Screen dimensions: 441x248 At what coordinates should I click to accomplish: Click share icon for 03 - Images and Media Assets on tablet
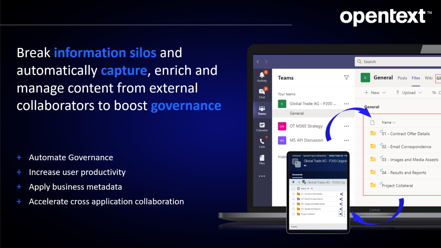coord(341,204)
